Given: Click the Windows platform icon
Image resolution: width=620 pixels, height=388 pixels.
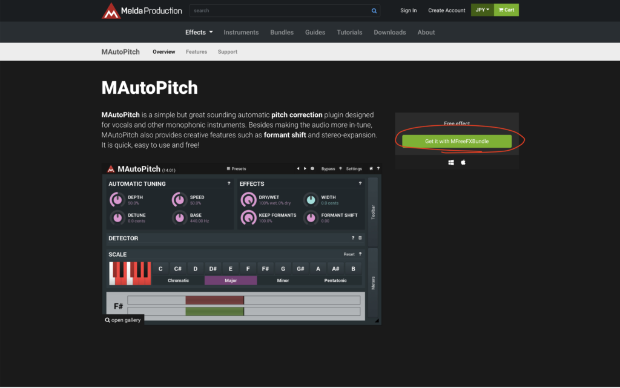Looking at the screenshot, I should coord(451,163).
